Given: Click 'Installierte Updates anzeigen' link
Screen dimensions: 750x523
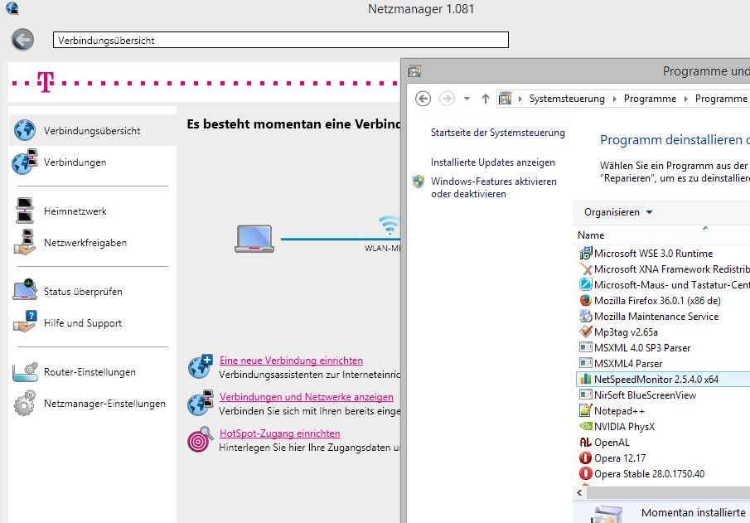Looking at the screenshot, I should [x=492, y=162].
